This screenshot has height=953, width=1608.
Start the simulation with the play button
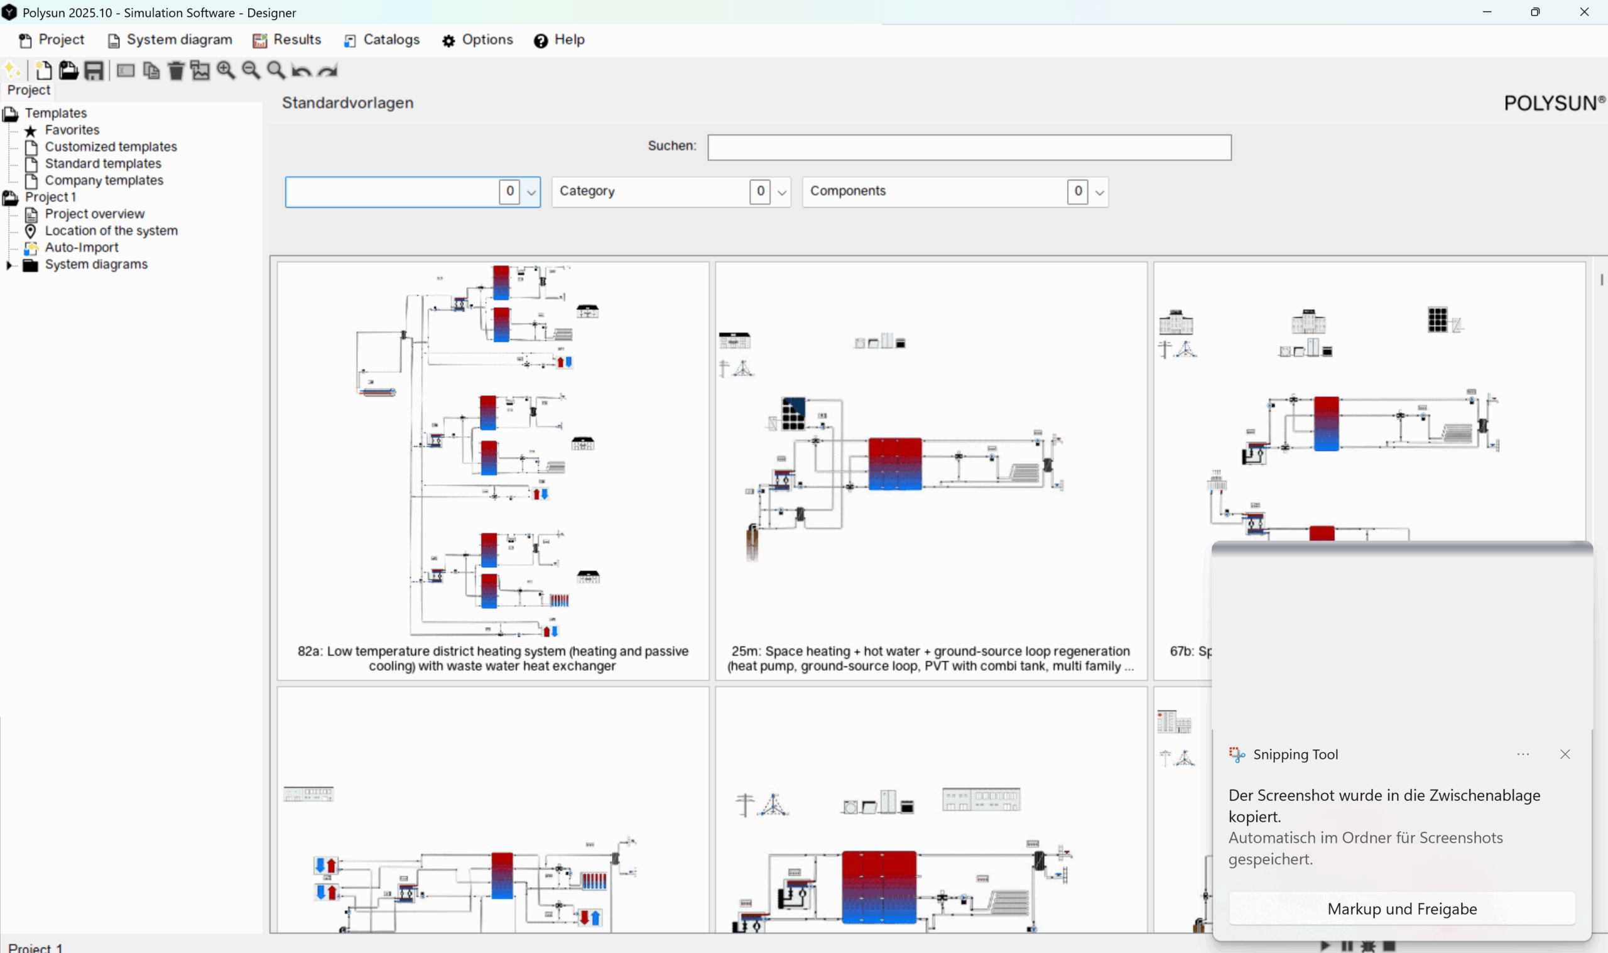click(1326, 947)
